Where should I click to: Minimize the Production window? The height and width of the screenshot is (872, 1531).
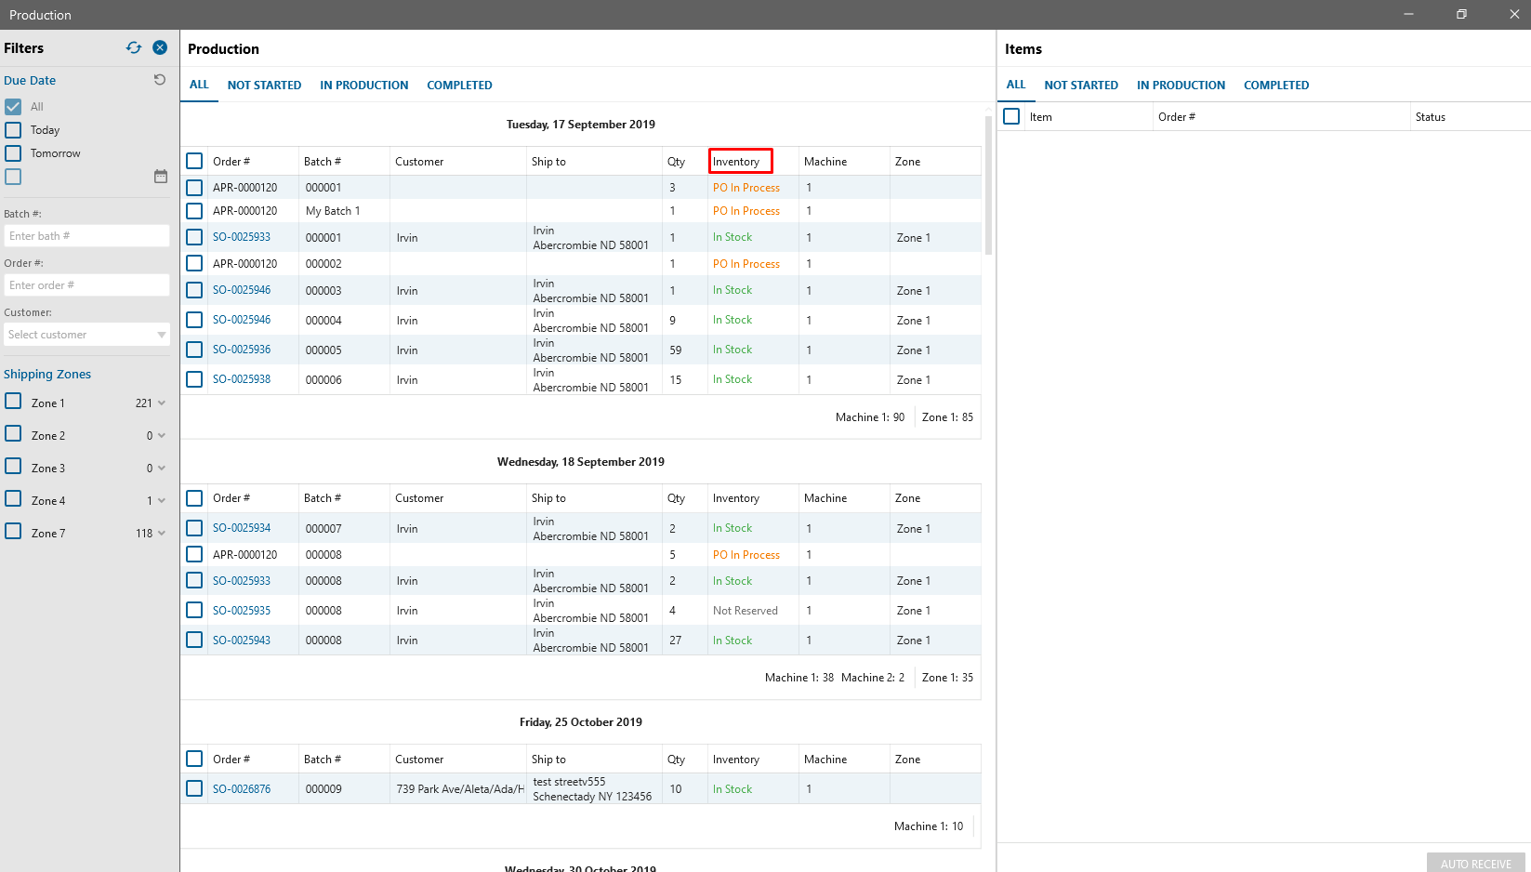tap(1408, 14)
